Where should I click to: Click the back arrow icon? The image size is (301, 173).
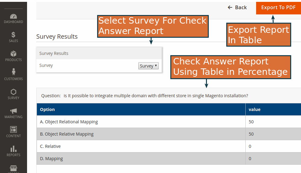pyautogui.click(x=230, y=7)
